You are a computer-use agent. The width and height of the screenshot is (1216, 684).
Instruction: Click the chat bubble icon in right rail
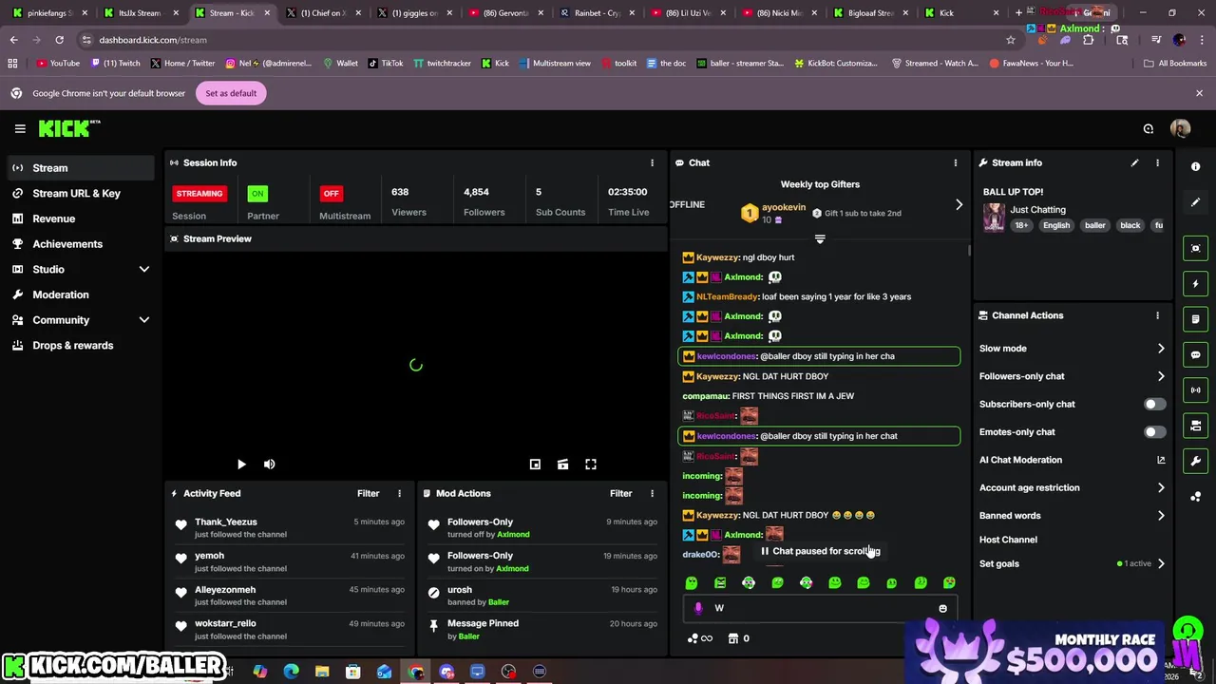pyautogui.click(x=1195, y=354)
